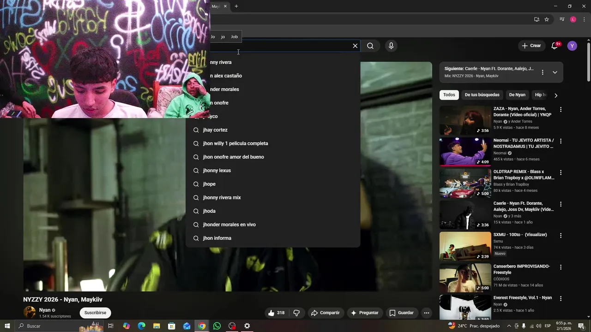
Task: Open the Nyan channel name link
Action: [45, 310]
